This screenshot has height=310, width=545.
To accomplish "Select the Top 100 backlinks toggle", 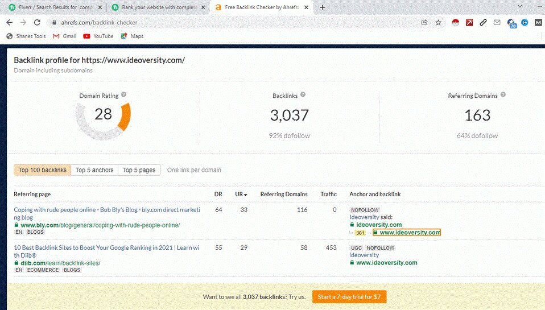I will tap(43, 170).
